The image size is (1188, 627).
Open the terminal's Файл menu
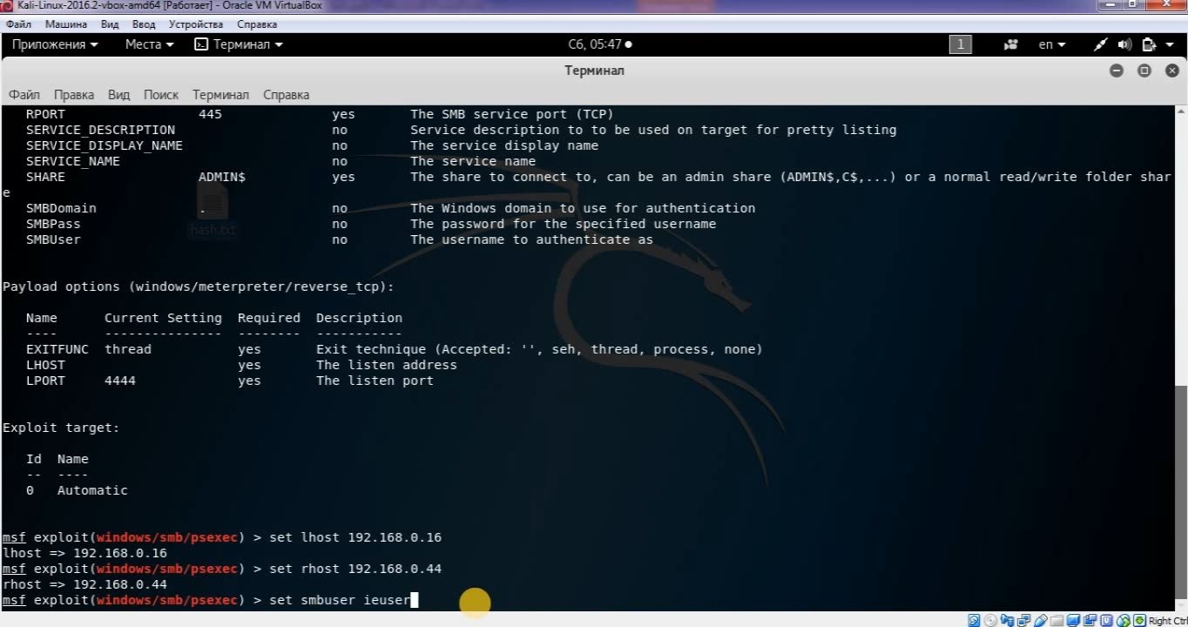(x=24, y=95)
